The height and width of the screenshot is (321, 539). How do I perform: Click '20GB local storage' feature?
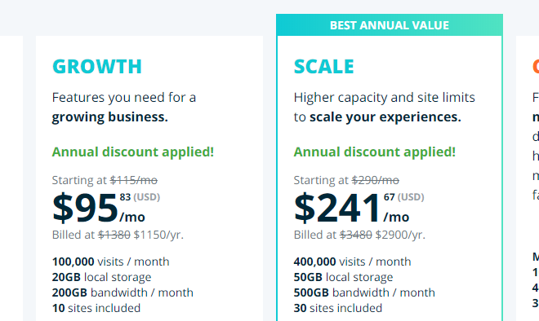(102, 277)
